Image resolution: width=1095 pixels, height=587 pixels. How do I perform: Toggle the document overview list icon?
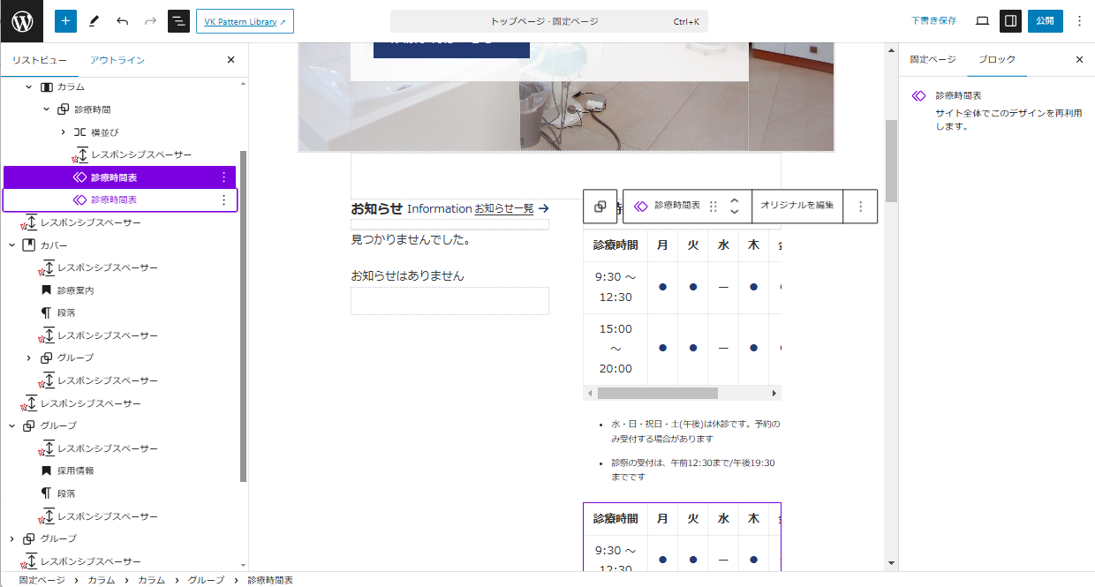tap(178, 21)
